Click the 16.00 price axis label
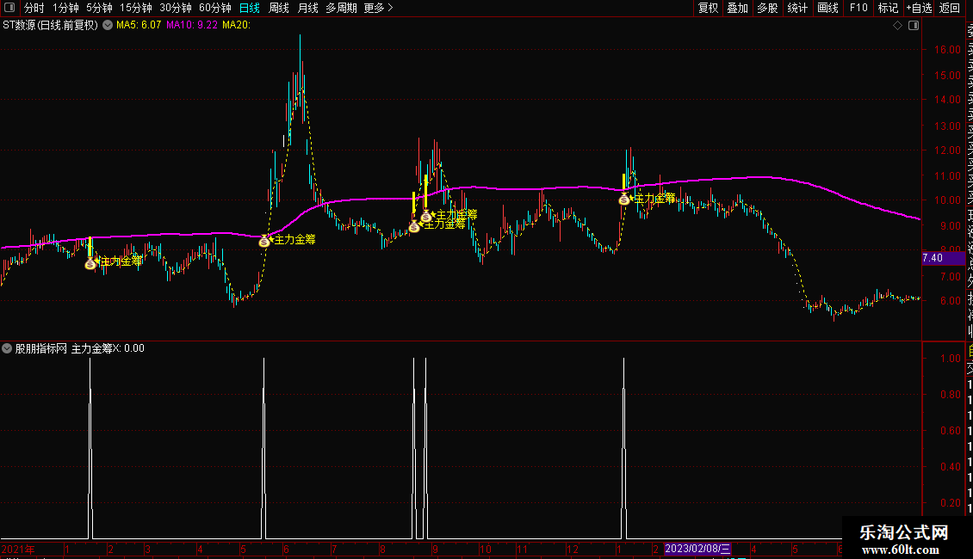Image resolution: width=973 pixels, height=559 pixels. click(947, 50)
